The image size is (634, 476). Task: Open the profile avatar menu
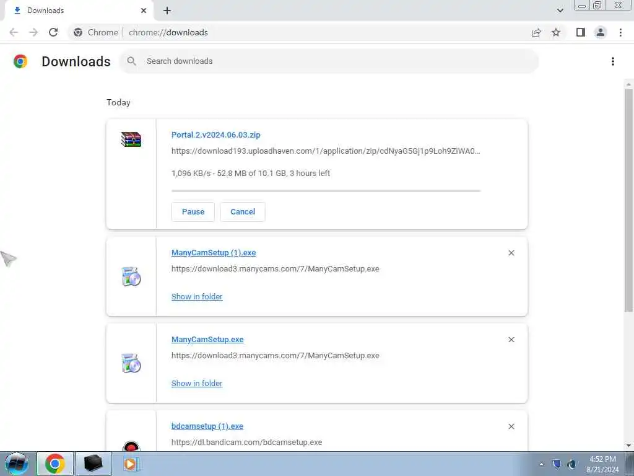[x=601, y=32]
